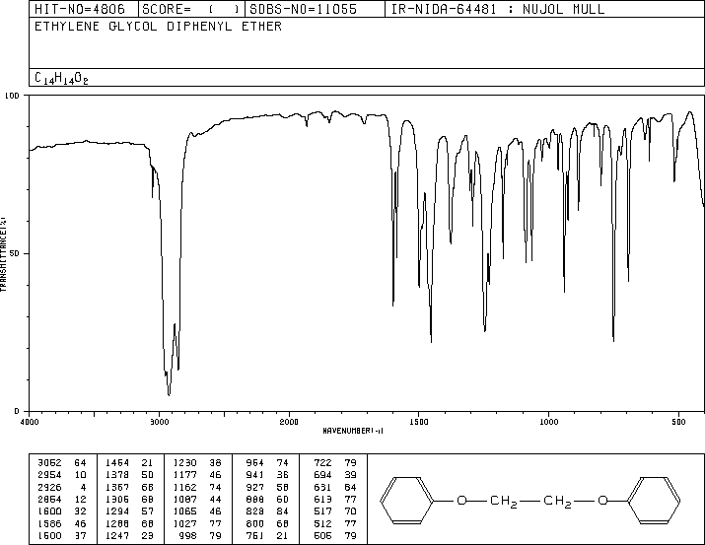Click the 50 y-axis tick label
Image resolution: width=705 pixels, height=545 pixels.
pyautogui.click(x=15, y=253)
